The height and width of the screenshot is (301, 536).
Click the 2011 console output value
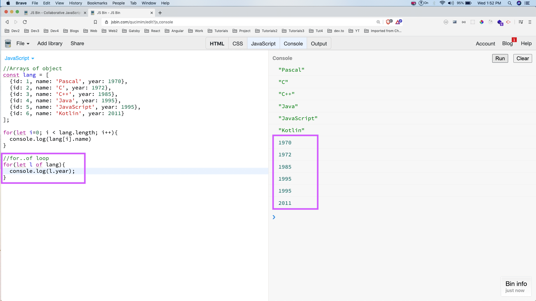285,203
